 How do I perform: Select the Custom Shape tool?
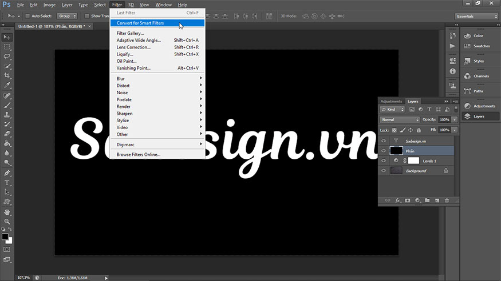point(7,202)
